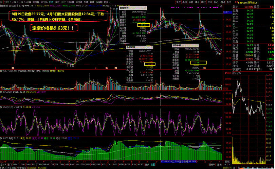The image size is (275, 169).
Task: Activate 画线 drawing tool
Action: point(203,2)
